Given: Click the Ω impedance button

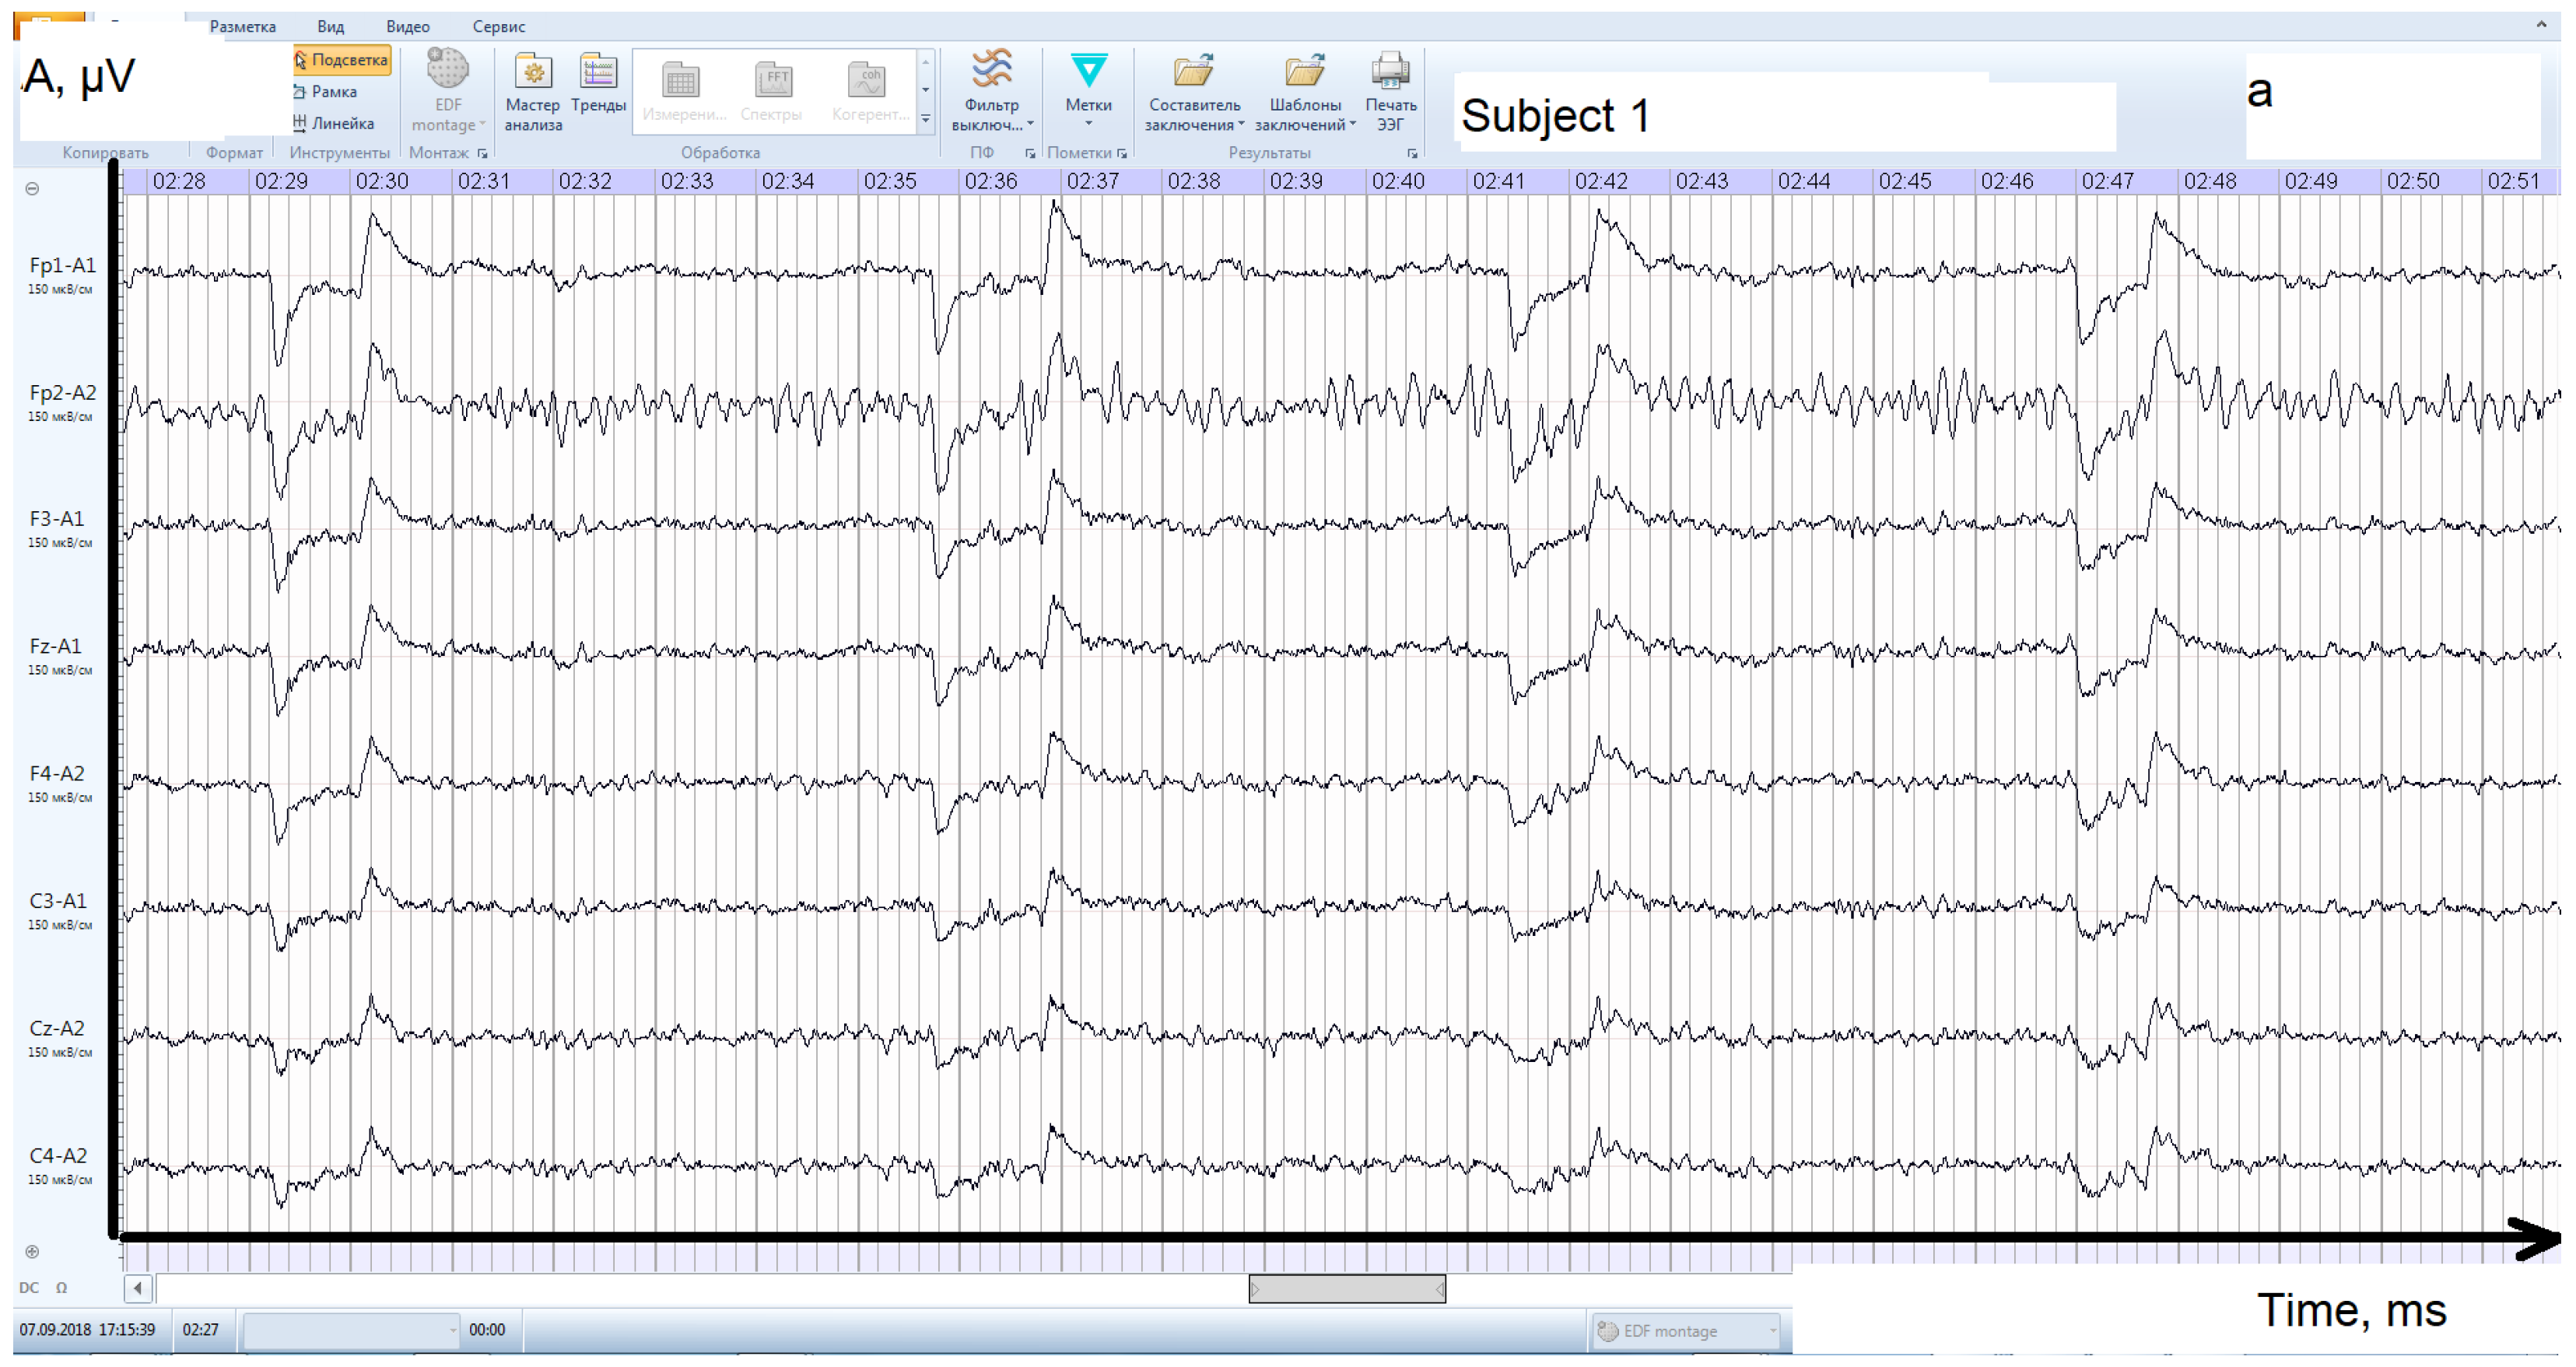Looking at the screenshot, I should [x=61, y=1288].
